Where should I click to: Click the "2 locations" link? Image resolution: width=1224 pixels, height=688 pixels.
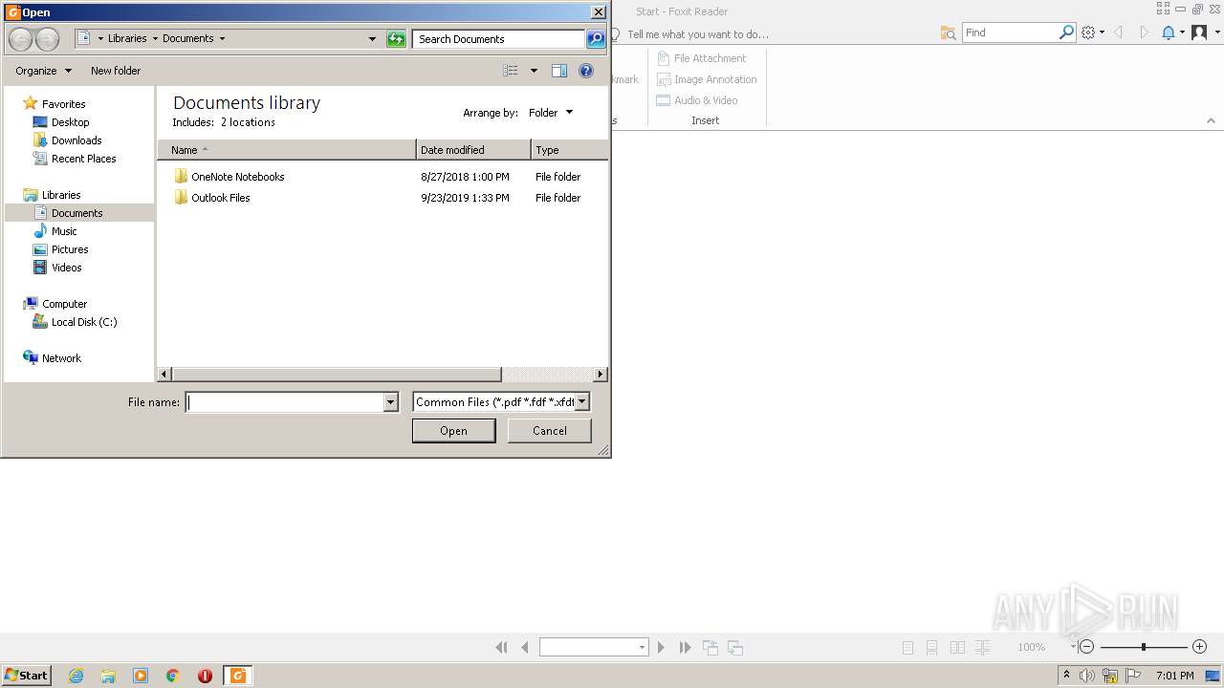click(x=248, y=122)
